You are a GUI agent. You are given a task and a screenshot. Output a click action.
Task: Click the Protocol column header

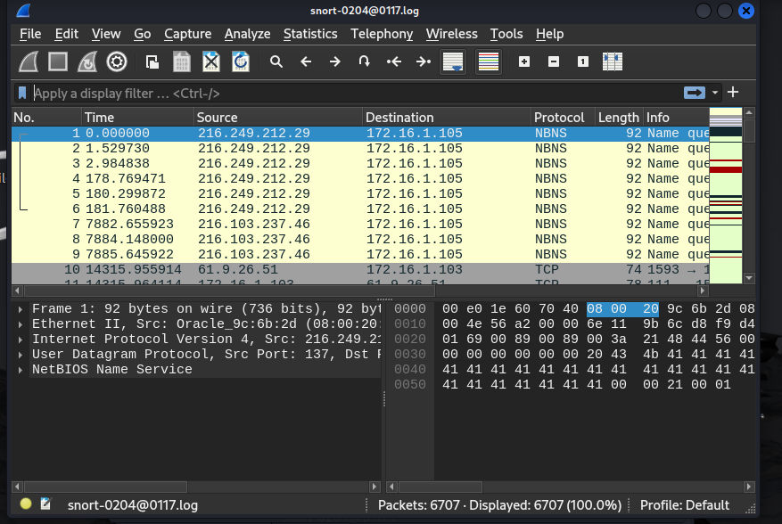pyautogui.click(x=559, y=118)
